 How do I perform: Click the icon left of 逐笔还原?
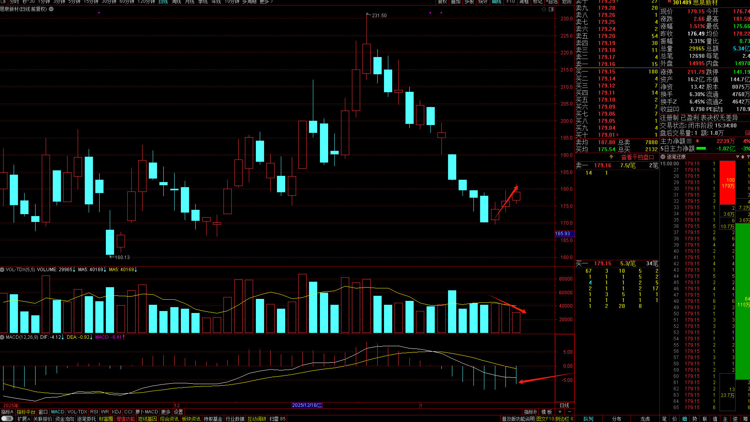[x=663, y=157]
